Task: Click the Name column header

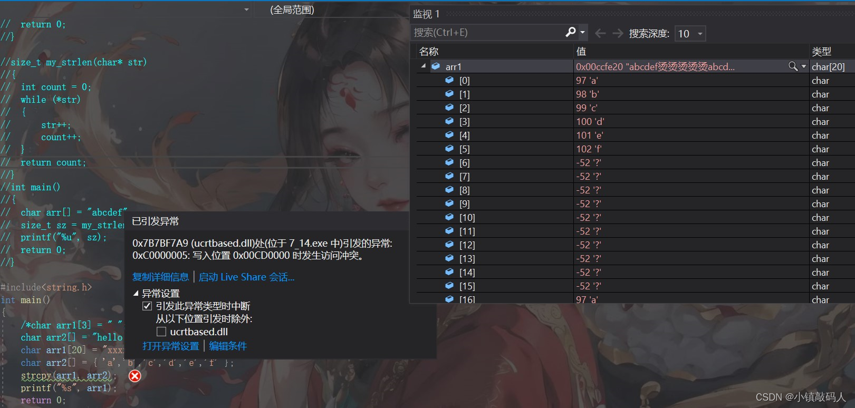Action: pyautogui.click(x=429, y=51)
